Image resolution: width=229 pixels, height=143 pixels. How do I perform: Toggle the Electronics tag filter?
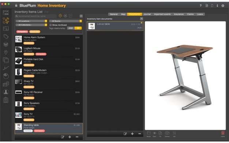click(35, 31)
